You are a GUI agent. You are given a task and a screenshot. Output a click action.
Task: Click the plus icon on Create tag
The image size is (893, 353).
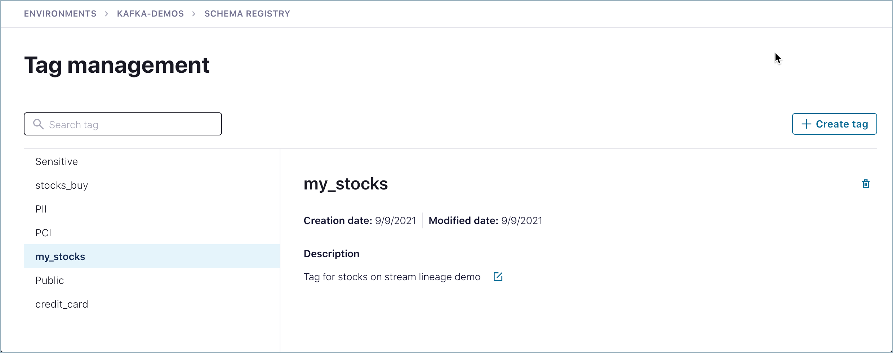click(x=806, y=124)
